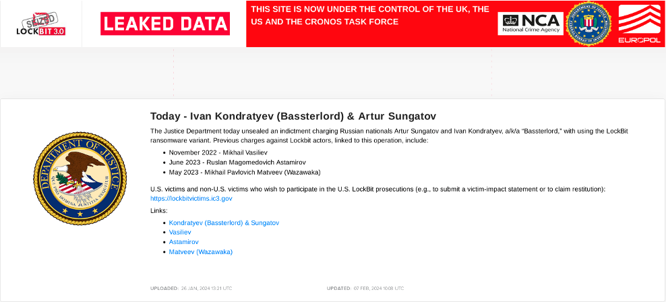Image resolution: width=666 pixels, height=302 pixels.
Task: Click the Europol logo
Action: click(639, 24)
